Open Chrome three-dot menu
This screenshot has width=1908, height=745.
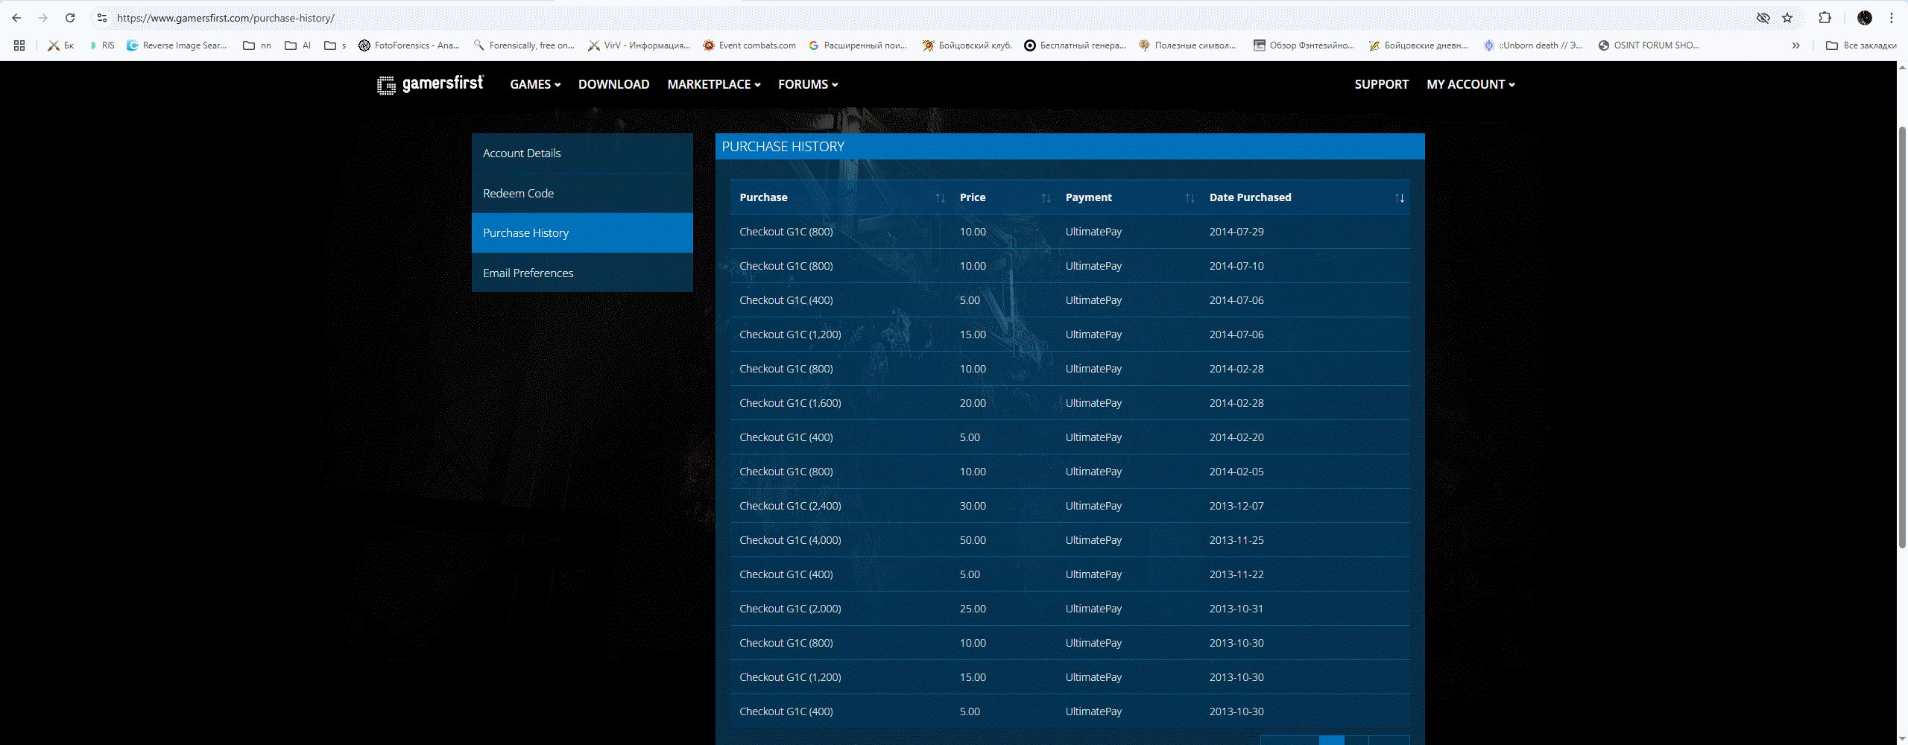(1892, 18)
